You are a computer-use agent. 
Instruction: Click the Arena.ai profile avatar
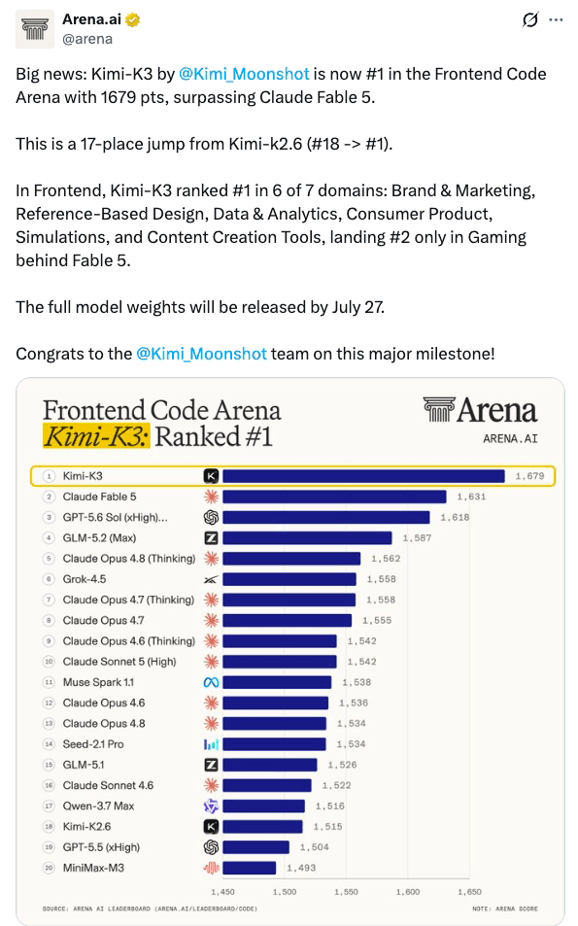click(34, 29)
